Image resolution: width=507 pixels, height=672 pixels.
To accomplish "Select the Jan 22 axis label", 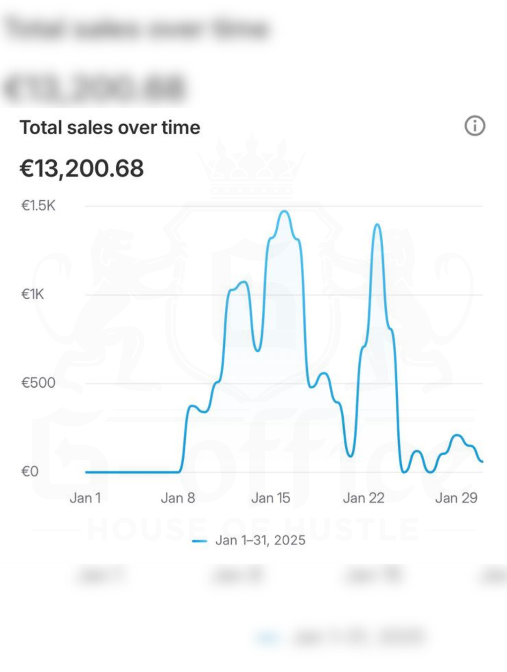I will tap(363, 498).
